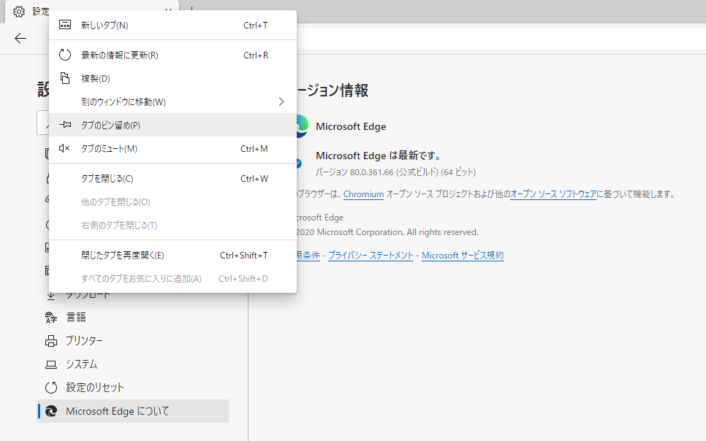Click the Microsoft Edge product name heading

coord(351,126)
